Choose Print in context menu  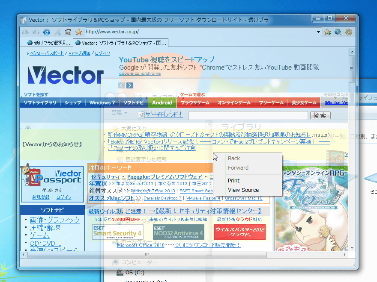(248, 180)
